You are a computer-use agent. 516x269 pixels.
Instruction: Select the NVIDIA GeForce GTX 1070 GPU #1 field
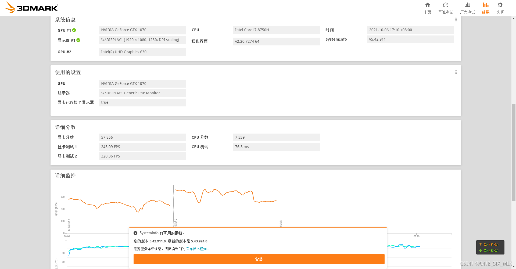pyautogui.click(x=142, y=30)
